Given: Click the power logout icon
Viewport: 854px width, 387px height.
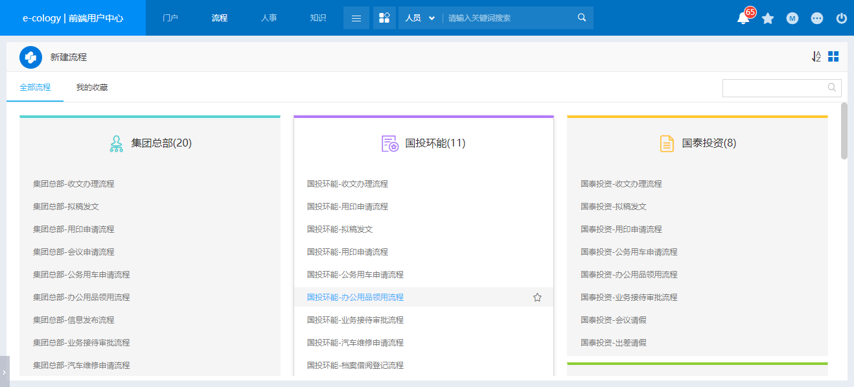Looking at the screenshot, I should [842, 18].
